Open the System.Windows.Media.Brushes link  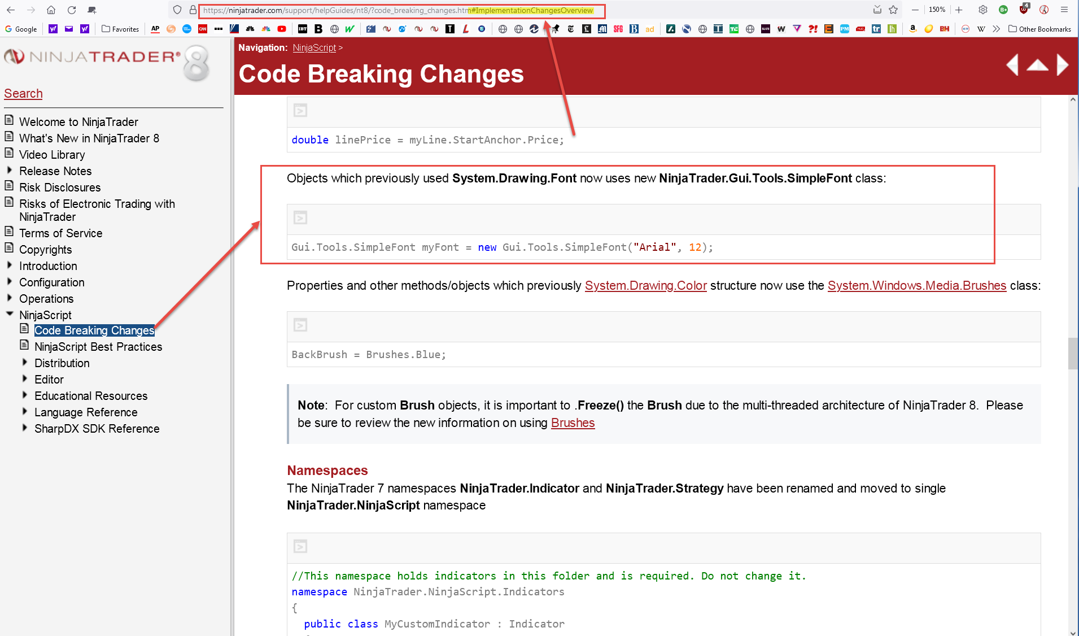[917, 286]
